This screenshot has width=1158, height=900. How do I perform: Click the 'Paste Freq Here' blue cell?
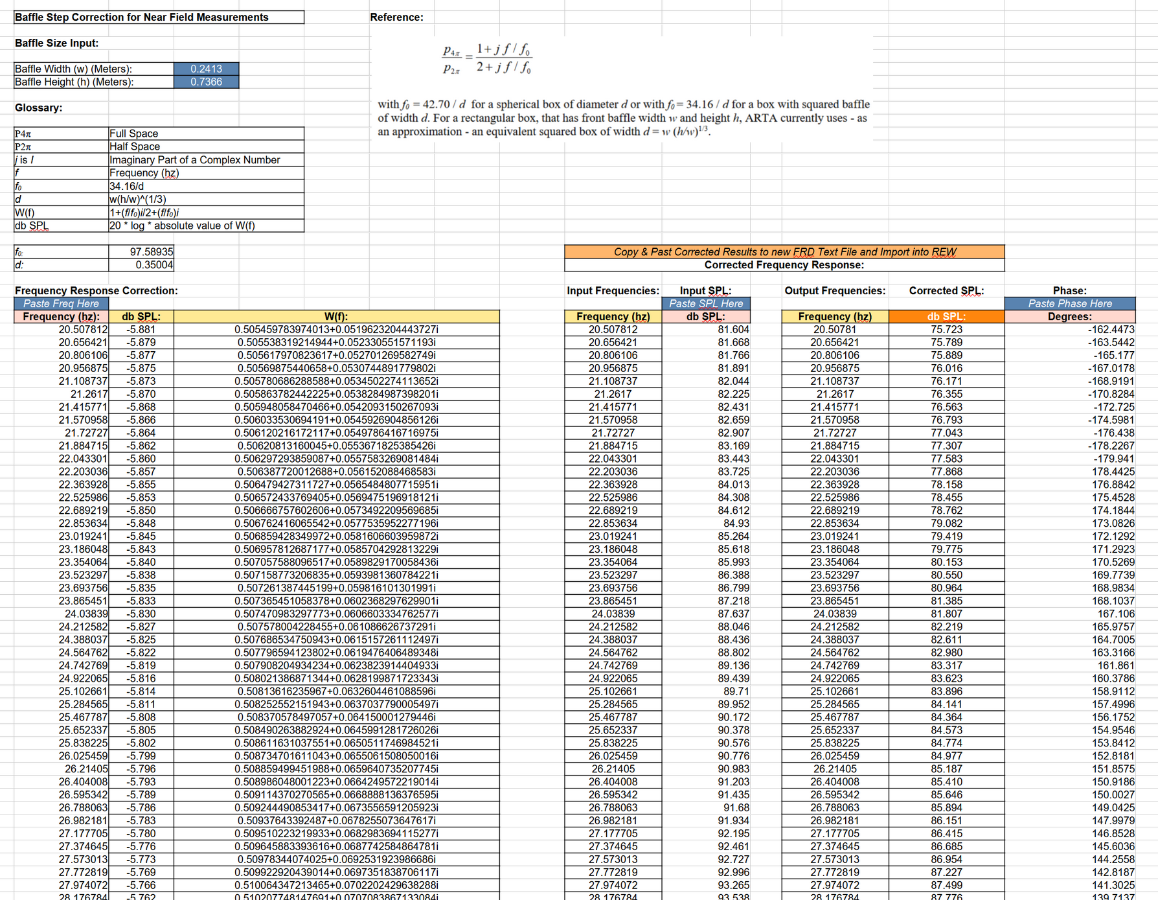coord(61,303)
